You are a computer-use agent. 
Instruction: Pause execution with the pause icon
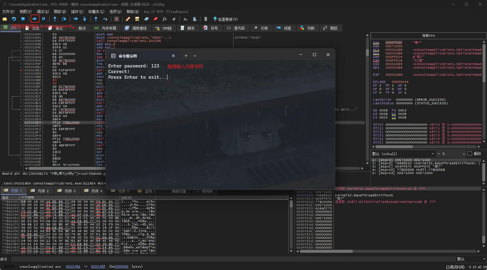[x=44, y=19]
